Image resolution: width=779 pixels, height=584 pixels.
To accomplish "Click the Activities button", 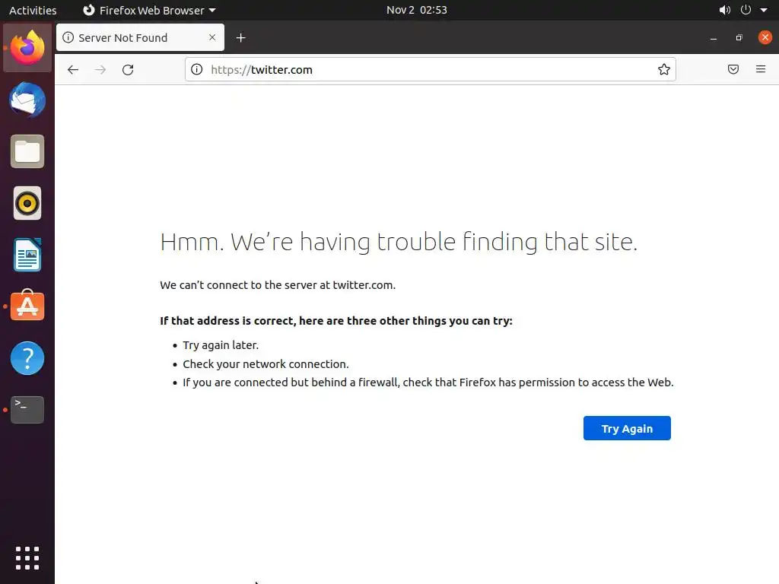I will click(33, 10).
